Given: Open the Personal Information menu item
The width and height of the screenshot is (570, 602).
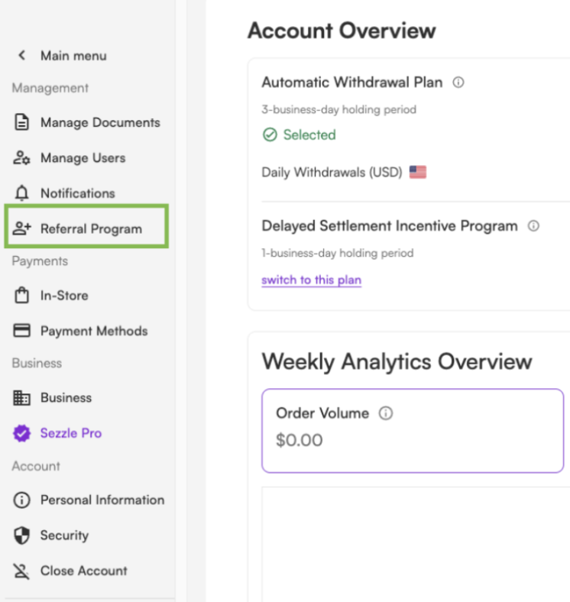Looking at the screenshot, I should pos(89,500).
